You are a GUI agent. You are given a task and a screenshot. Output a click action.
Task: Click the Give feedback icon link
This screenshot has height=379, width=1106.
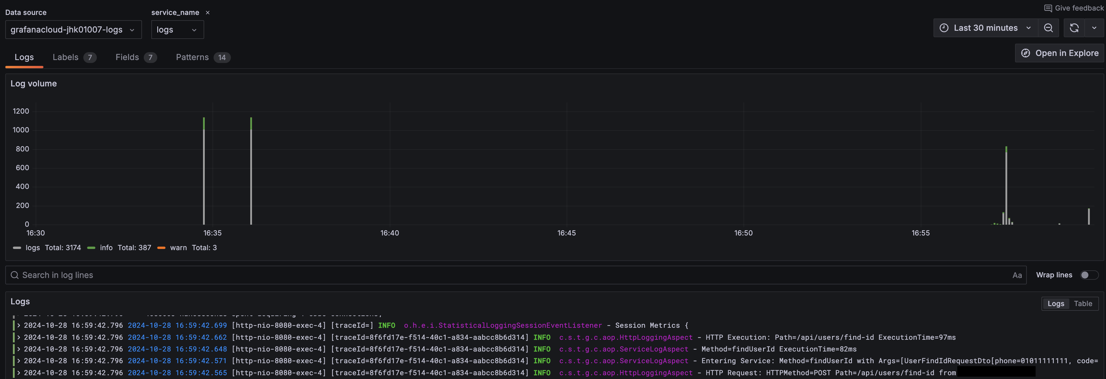click(1048, 8)
